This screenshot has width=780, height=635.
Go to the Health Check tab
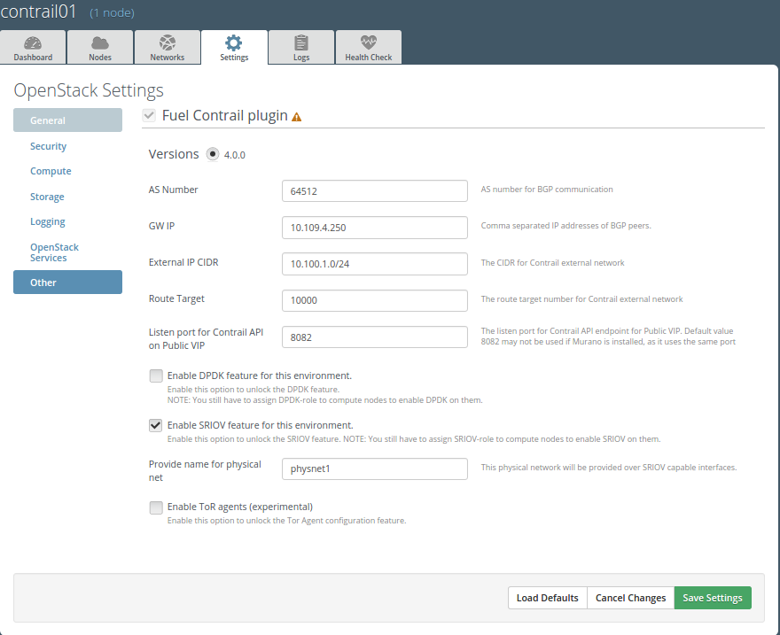(369, 48)
